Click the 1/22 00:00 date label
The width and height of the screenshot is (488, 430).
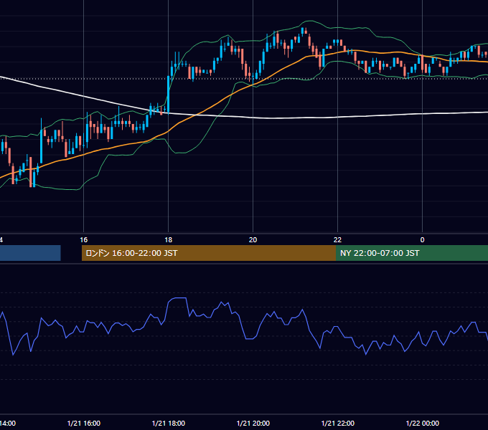pyautogui.click(x=422, y=424)
